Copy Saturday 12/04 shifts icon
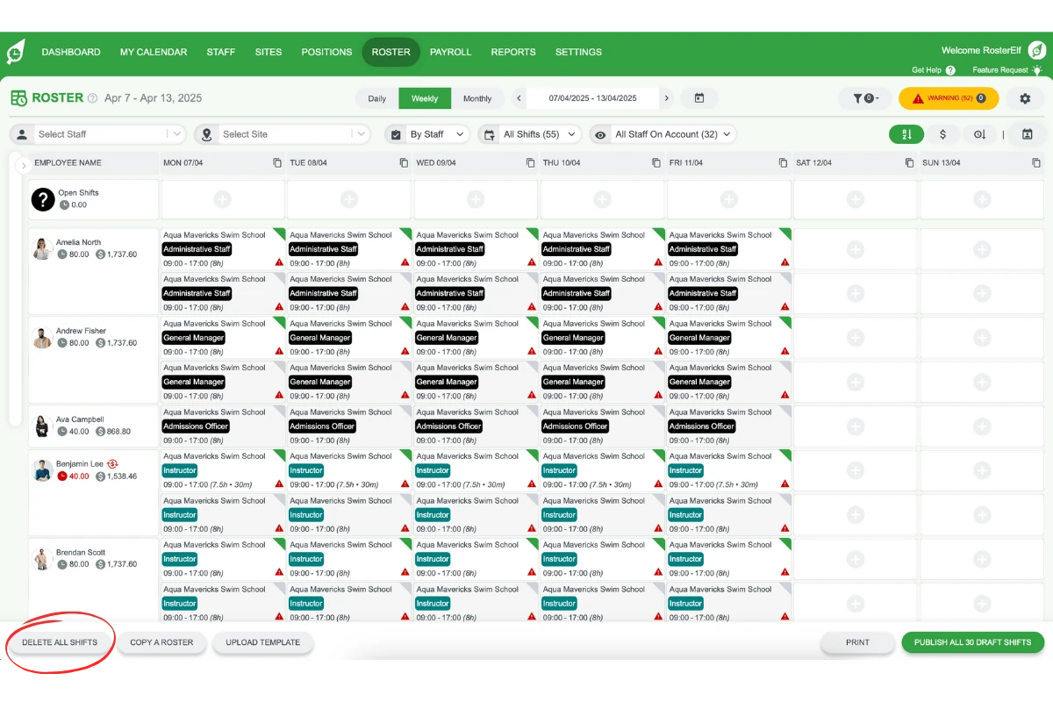 coord(909,163)
